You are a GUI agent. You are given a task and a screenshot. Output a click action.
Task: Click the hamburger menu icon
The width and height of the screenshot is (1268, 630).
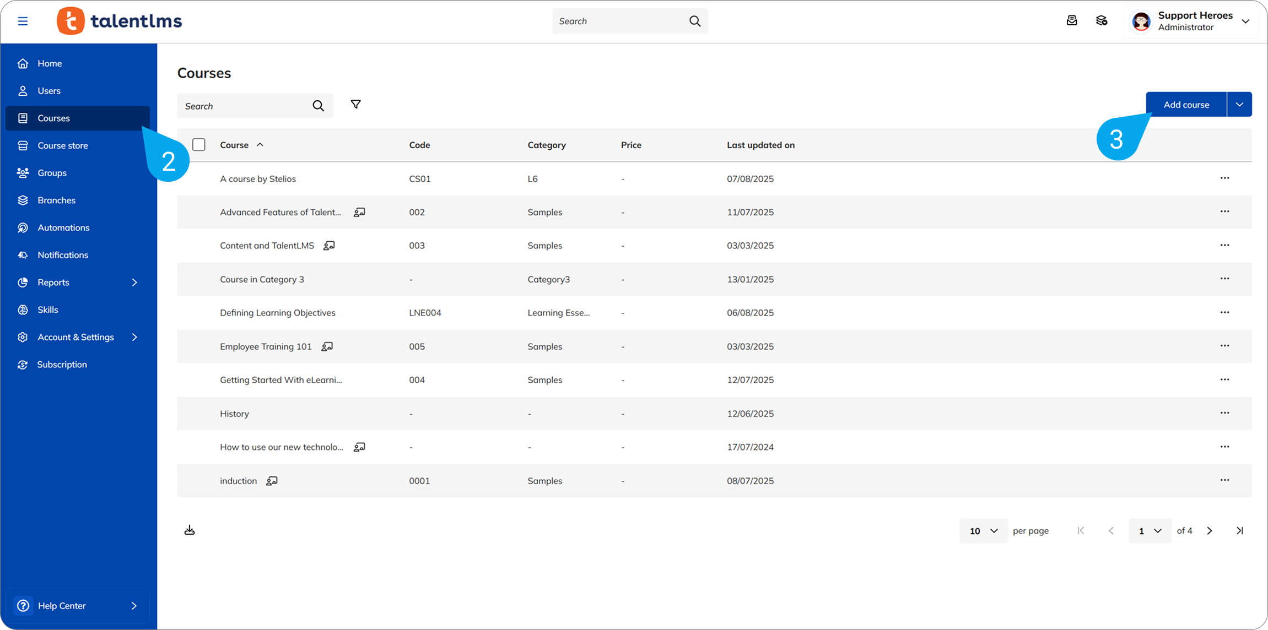coord(23,21)
